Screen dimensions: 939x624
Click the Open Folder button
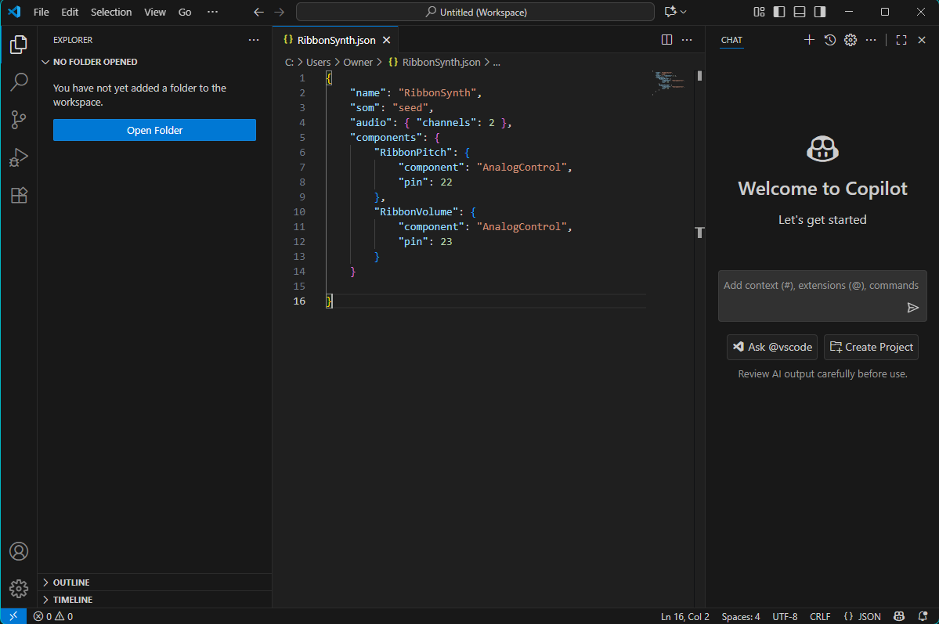tap(154, 131)
